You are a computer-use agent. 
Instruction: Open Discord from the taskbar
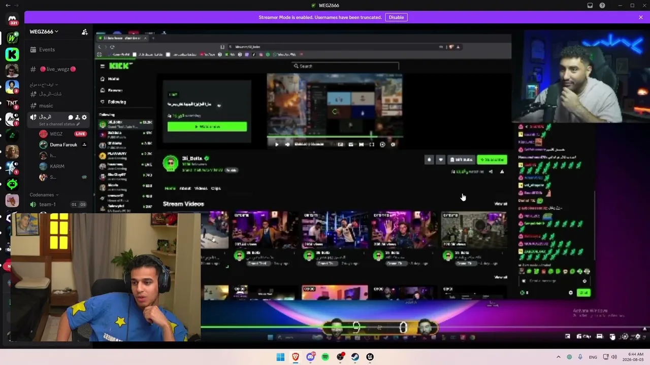(x=310, y=357)
